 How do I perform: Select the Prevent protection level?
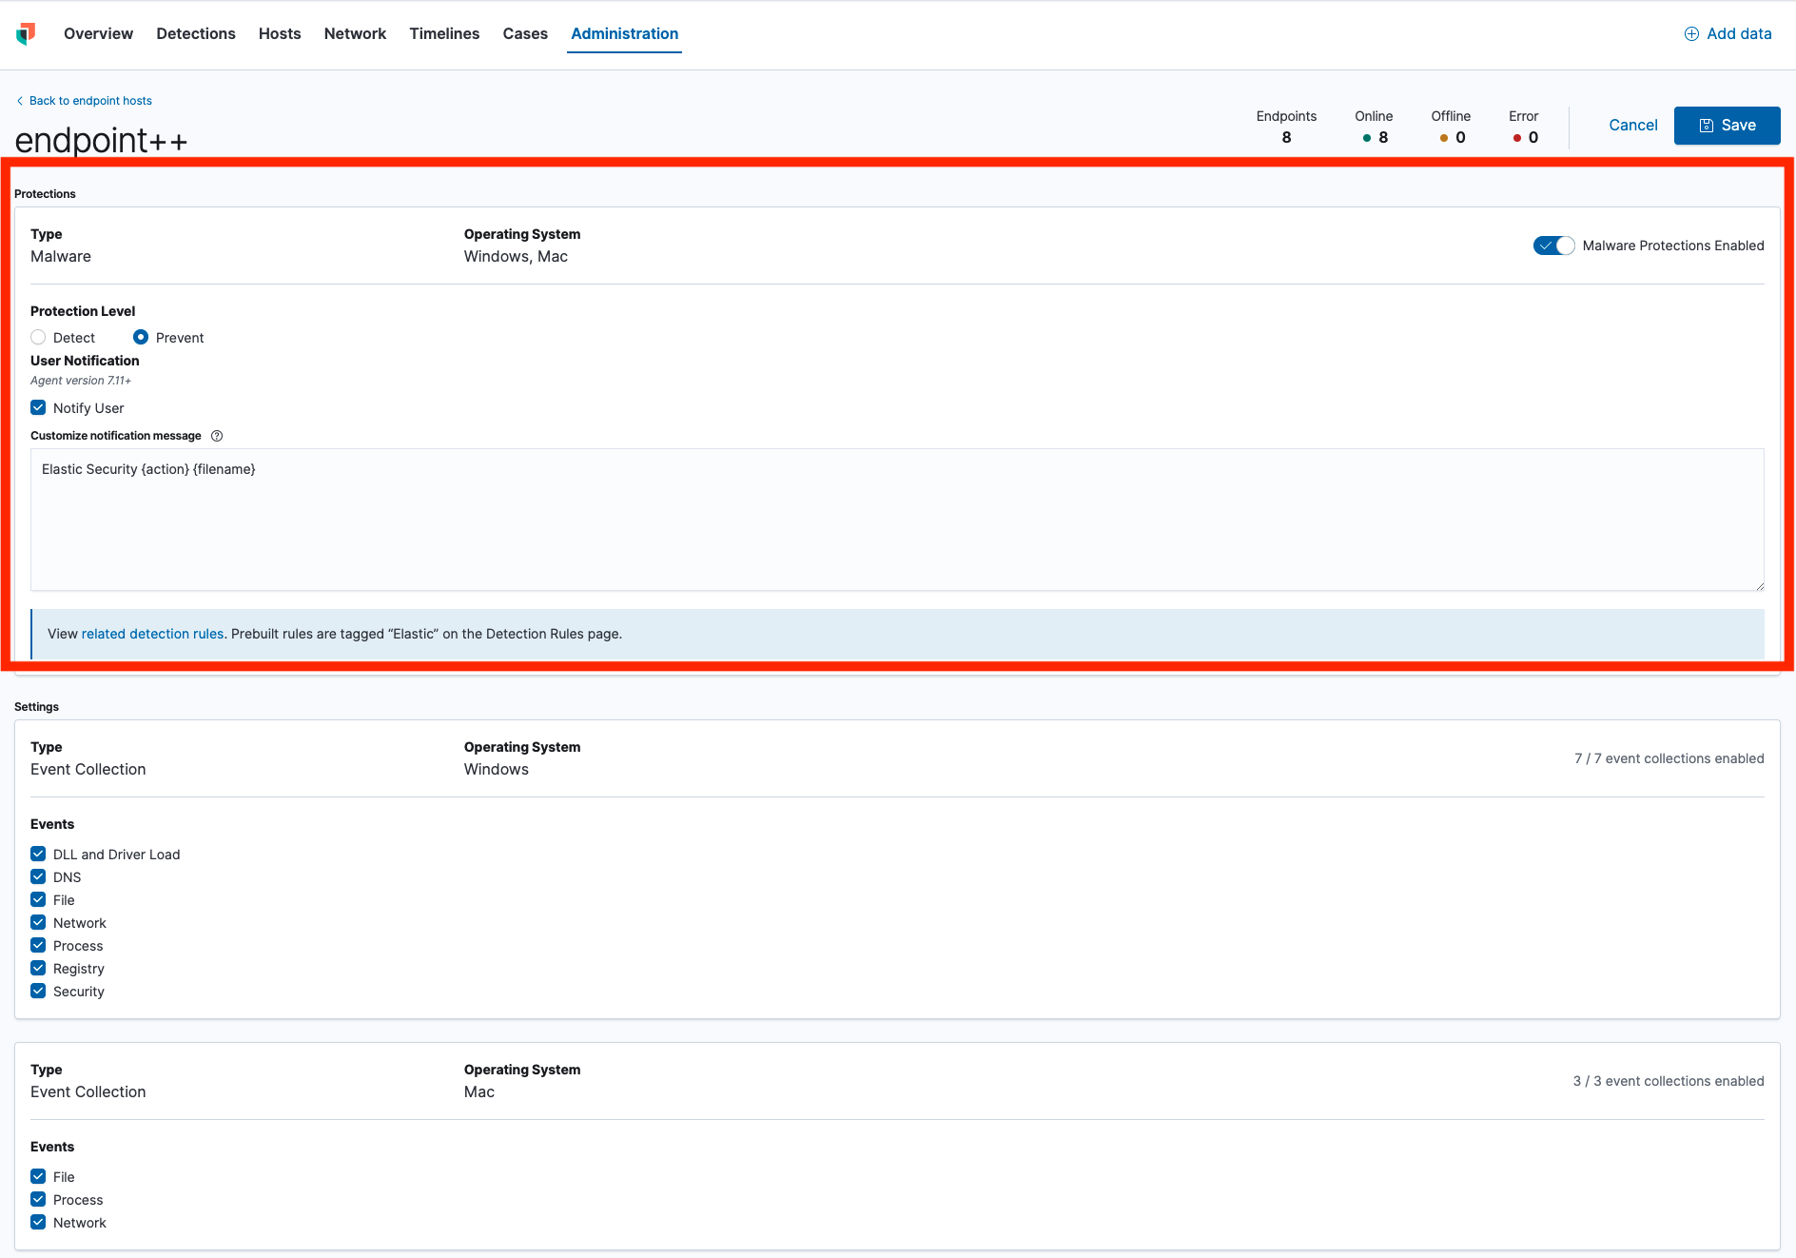(x=141, y=338)
